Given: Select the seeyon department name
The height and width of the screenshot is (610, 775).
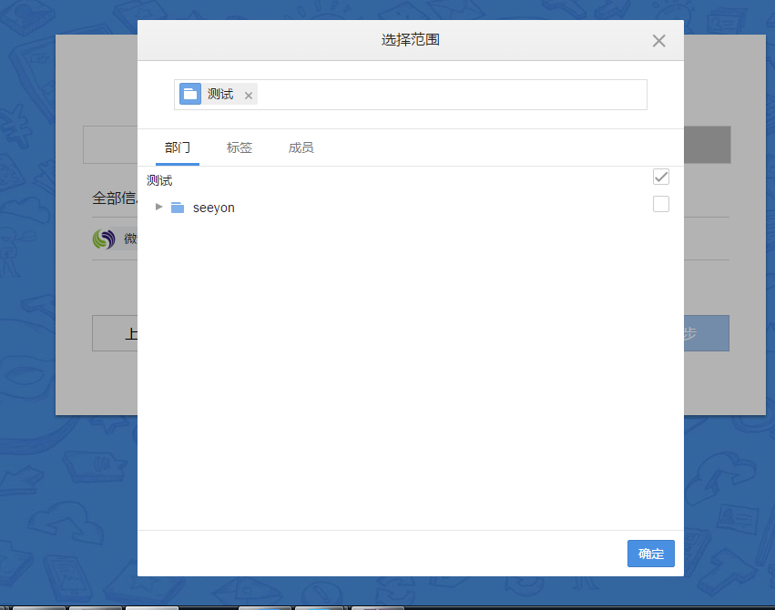Looking at the screenshot, I should pyautogui.click(x=214, y=208).
